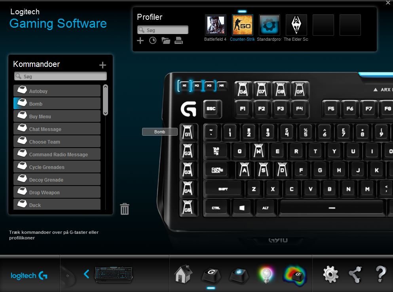Click the second empty profile slot

click(350, 25)
